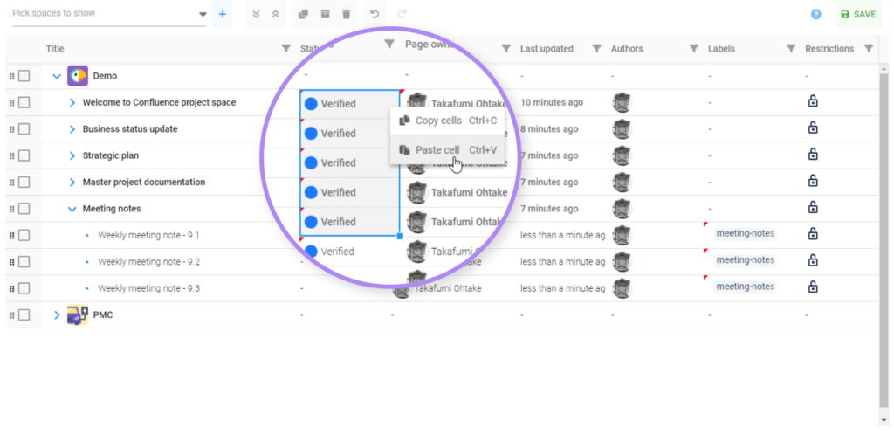Filter the Authors column
The width and height of the screenshot is (894, 435).
pyautogui.click(x=694, y=49)
